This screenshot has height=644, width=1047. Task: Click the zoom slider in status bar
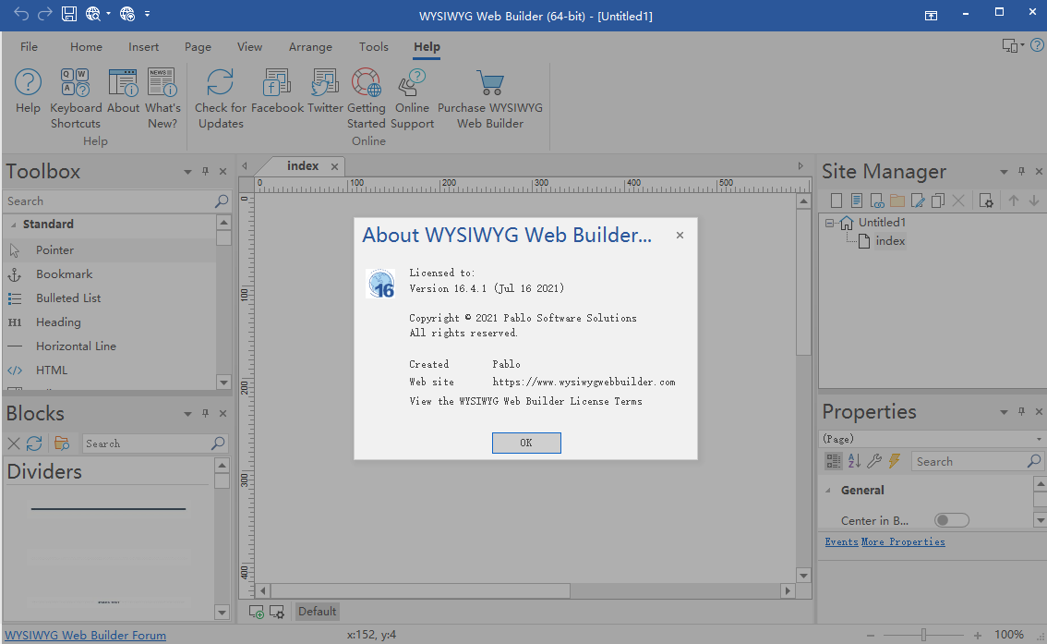[922, 635]
